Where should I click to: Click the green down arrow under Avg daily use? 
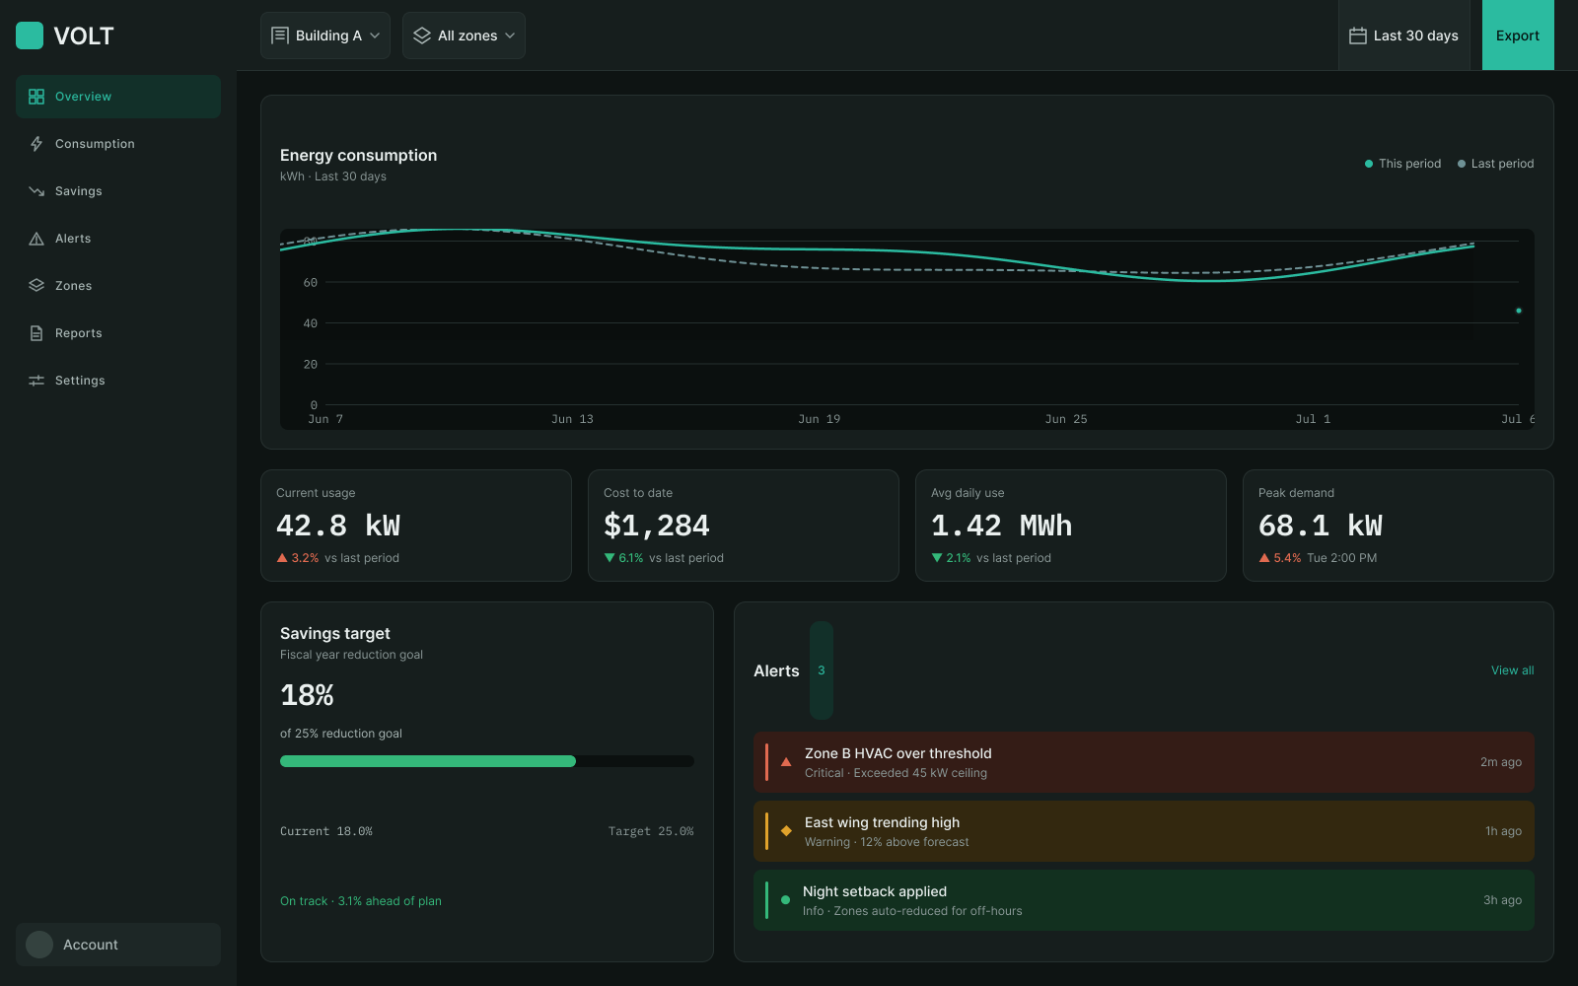pos(937,558)
